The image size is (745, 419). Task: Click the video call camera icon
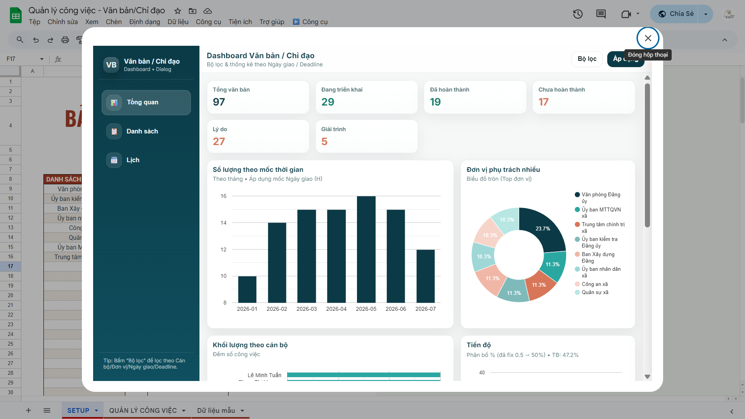click(x=626, y=14)
